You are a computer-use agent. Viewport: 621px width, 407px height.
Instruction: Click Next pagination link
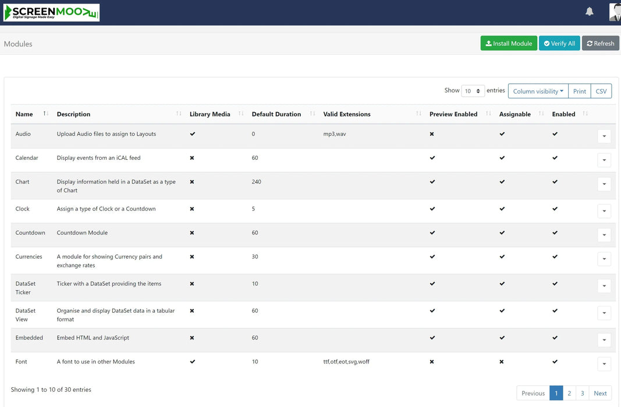[600, 394]
